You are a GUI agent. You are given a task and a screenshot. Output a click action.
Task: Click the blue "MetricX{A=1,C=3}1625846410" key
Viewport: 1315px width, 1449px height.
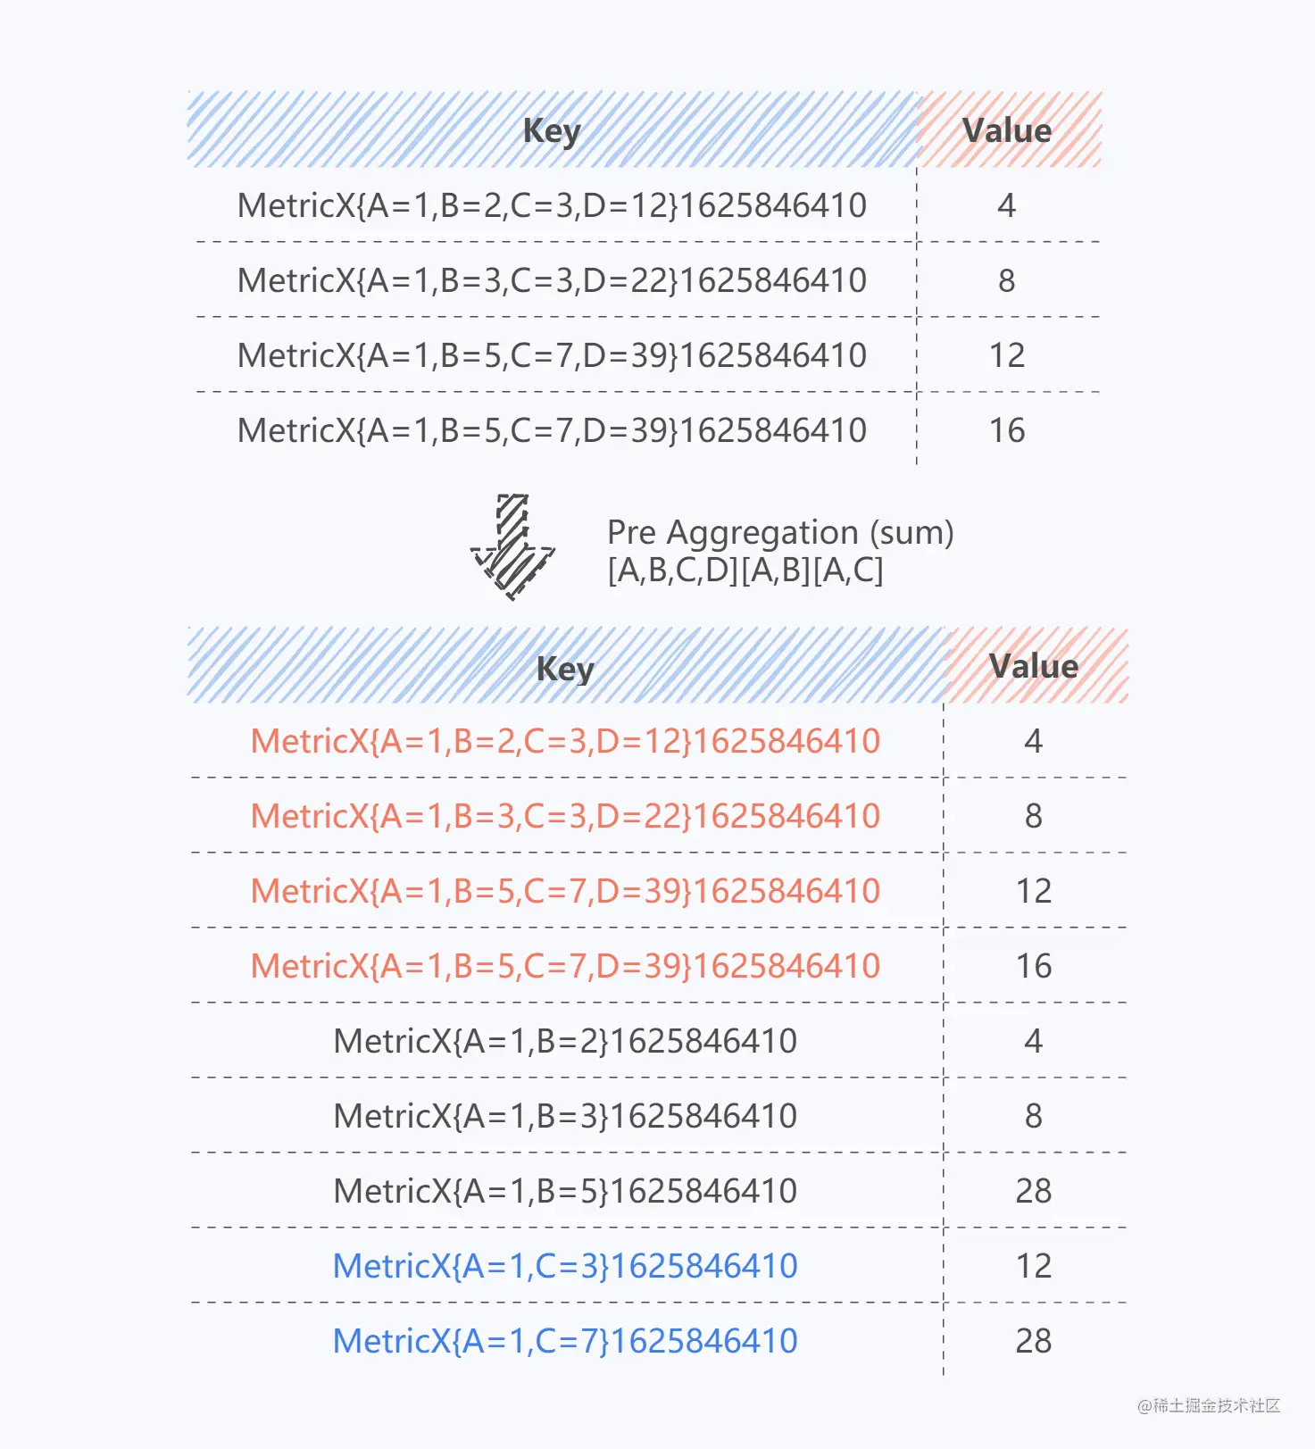(x=564, y=1266)
